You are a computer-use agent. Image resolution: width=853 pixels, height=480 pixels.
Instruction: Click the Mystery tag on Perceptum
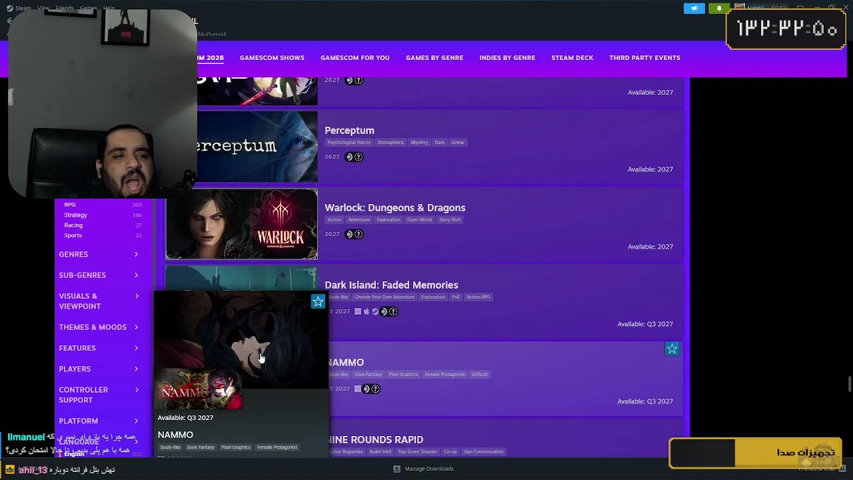(419, 143)
